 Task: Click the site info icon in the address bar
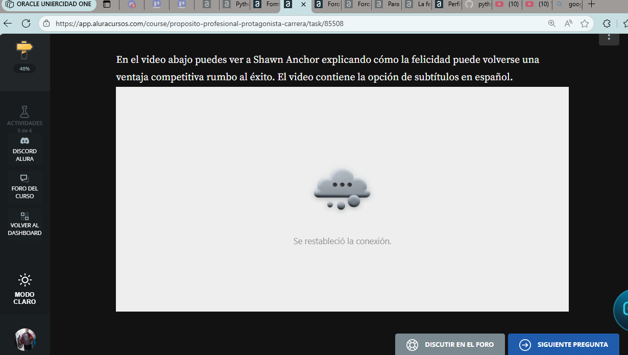[46, 23]
